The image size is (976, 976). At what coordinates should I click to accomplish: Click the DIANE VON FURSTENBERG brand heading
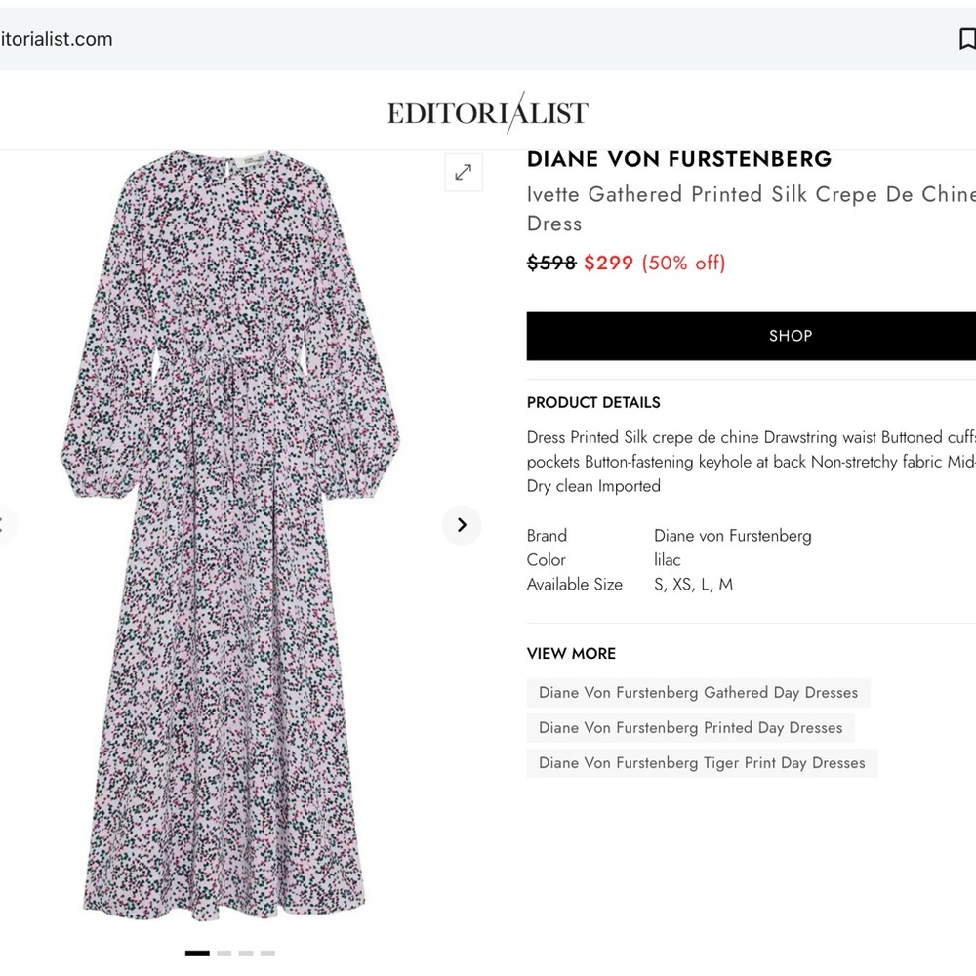(679, 158)
